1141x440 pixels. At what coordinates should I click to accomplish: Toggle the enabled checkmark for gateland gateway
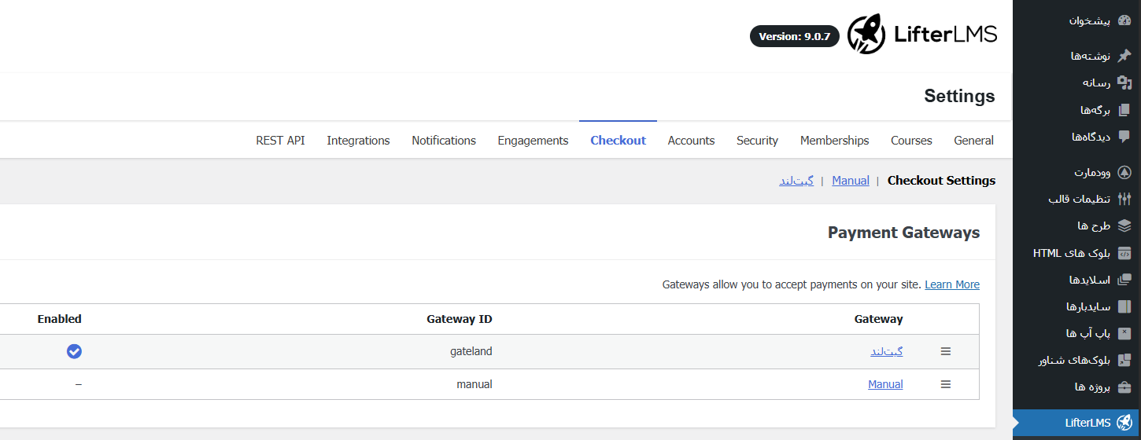pyautogui.click(x=74, y=351)
